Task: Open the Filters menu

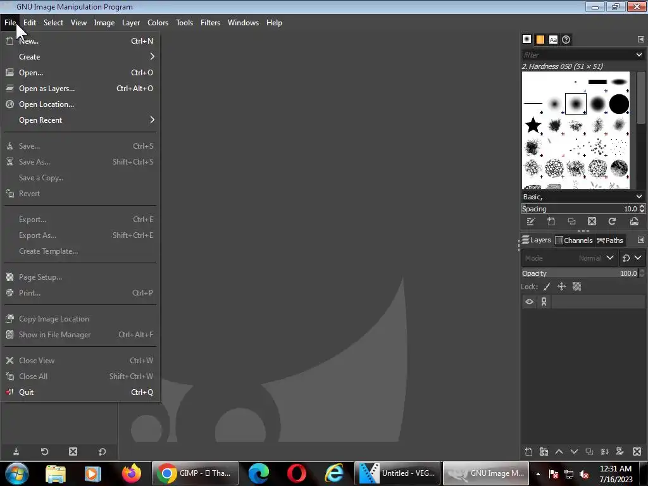Action: (210, 23)
